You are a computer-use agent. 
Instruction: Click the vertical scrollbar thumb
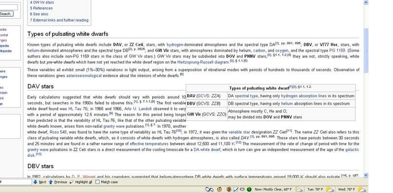[x=365, y=50]
